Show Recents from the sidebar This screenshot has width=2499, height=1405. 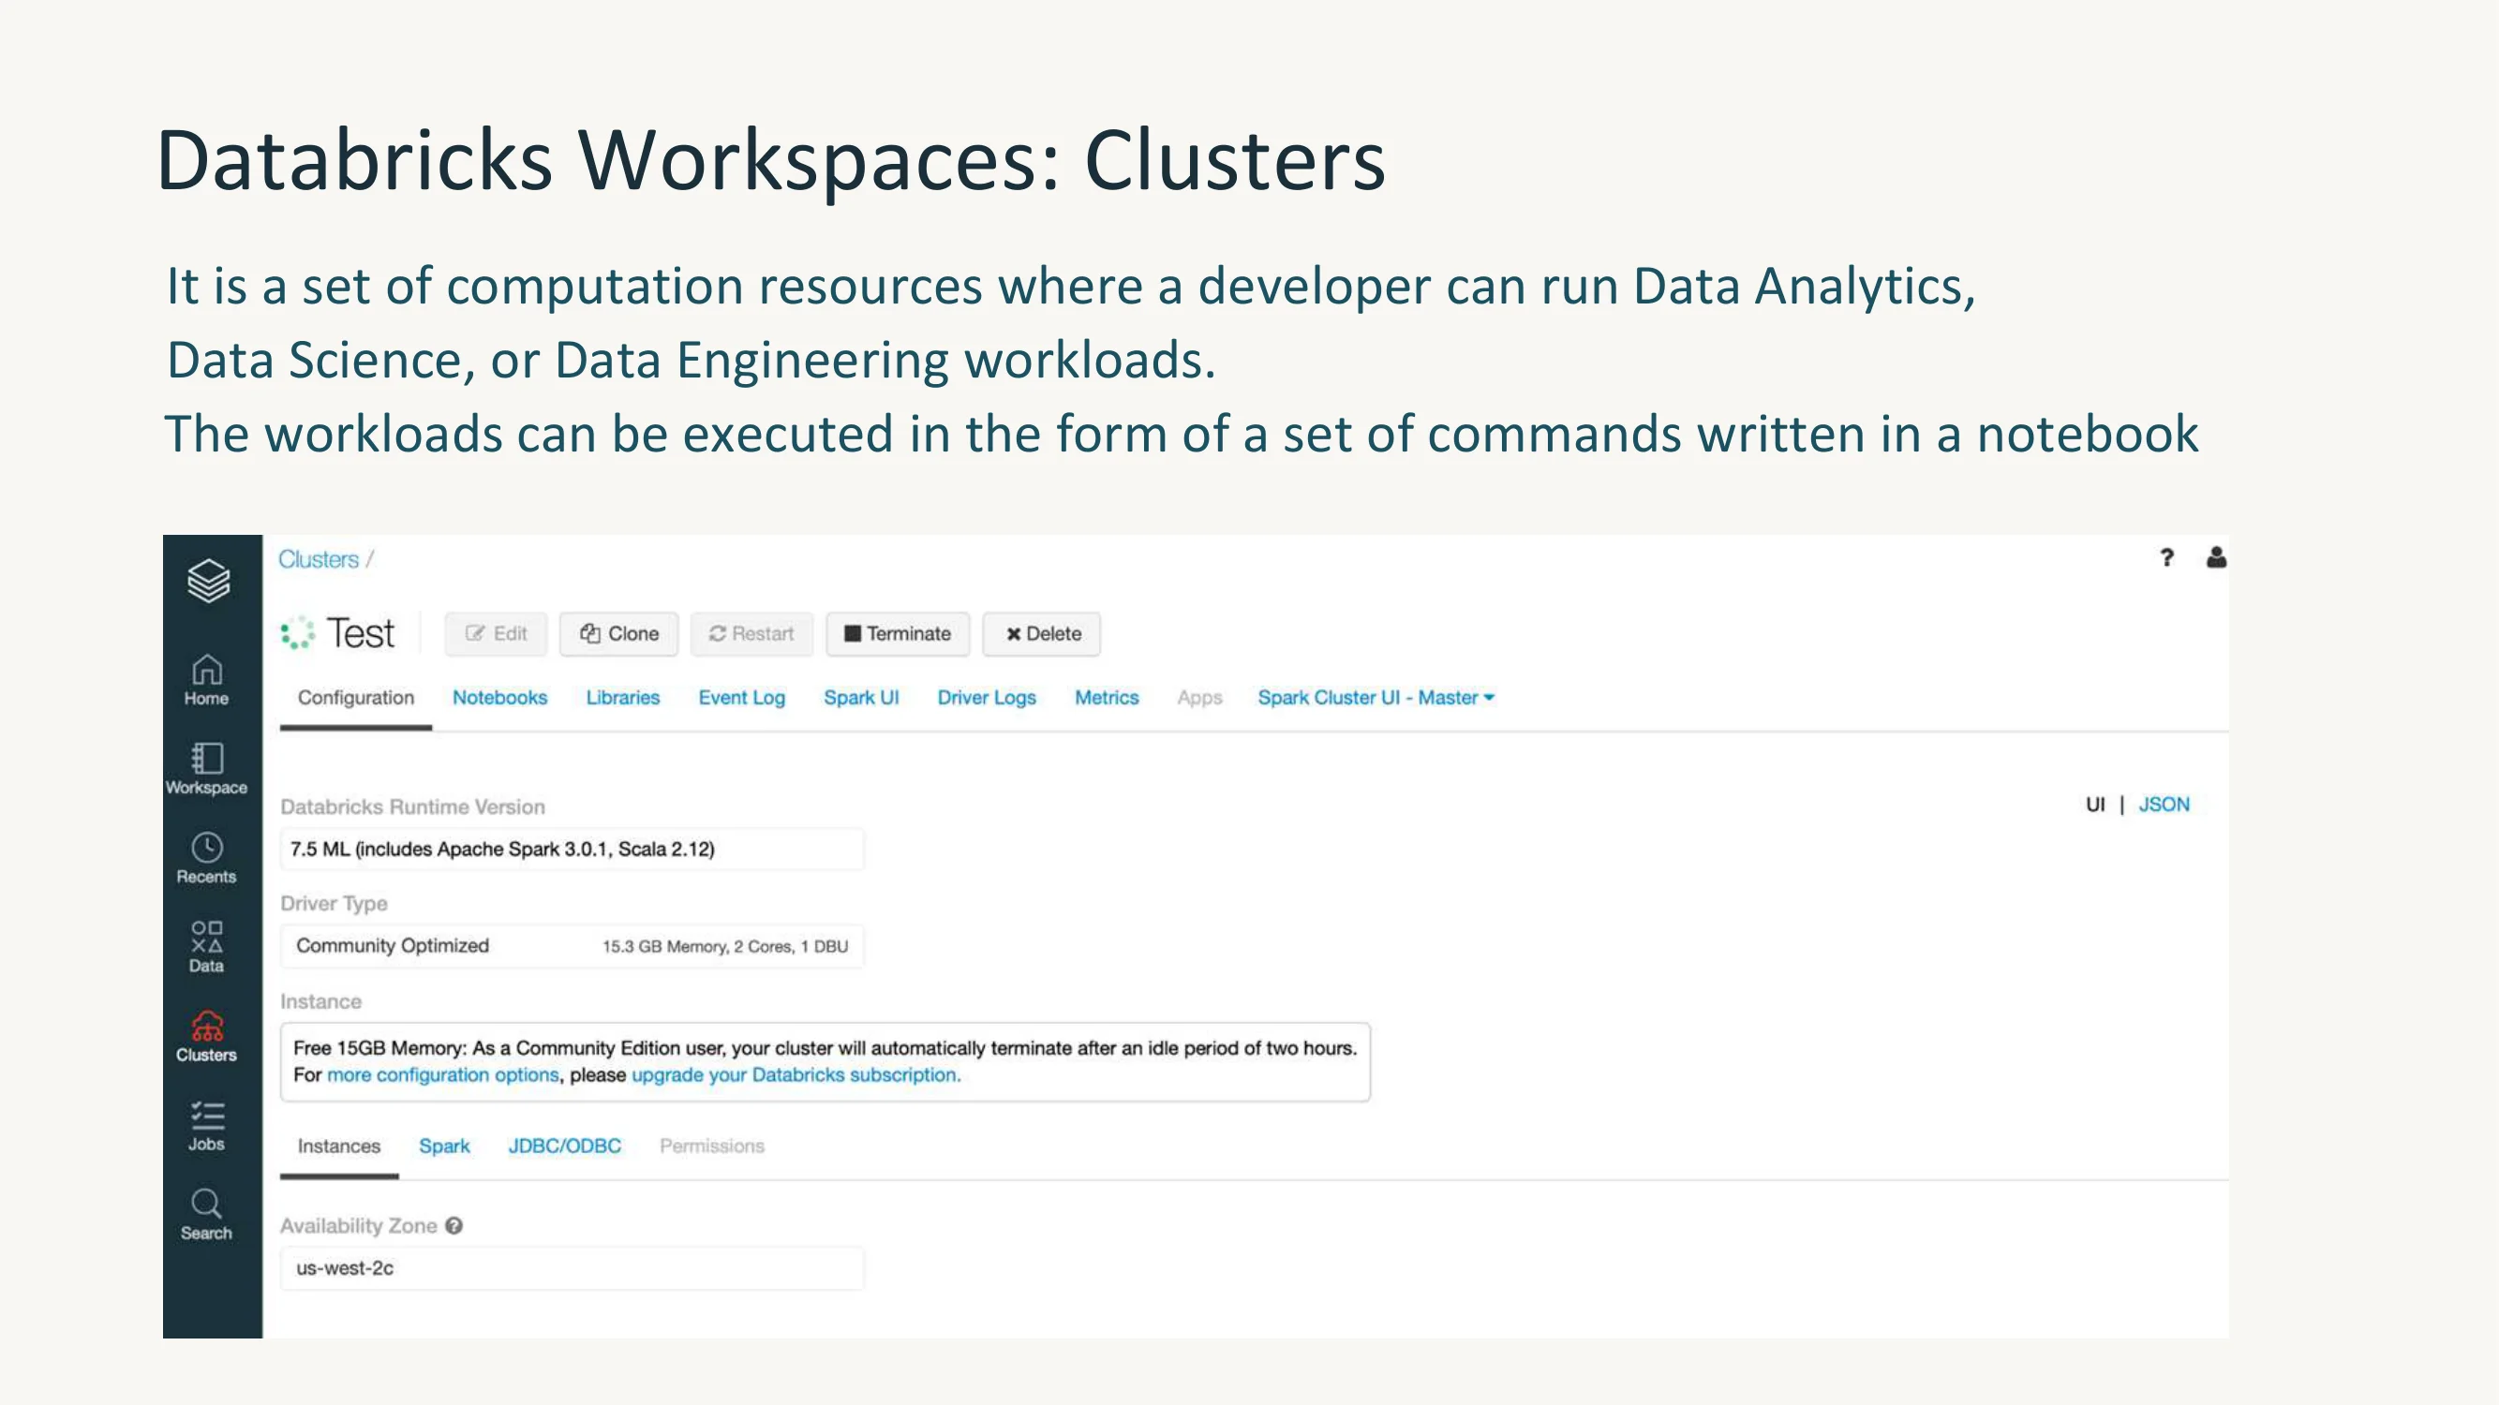click(207, 858)
